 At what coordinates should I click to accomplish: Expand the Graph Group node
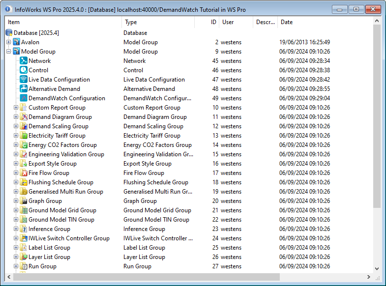click(16, 201)
